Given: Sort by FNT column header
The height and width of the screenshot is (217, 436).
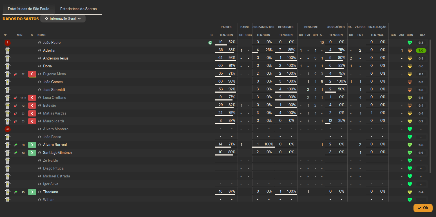Looking at the screenshot, I should coord(360,35).
